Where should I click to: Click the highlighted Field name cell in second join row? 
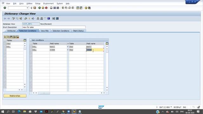pyautogui.click(x=95, y=50)
